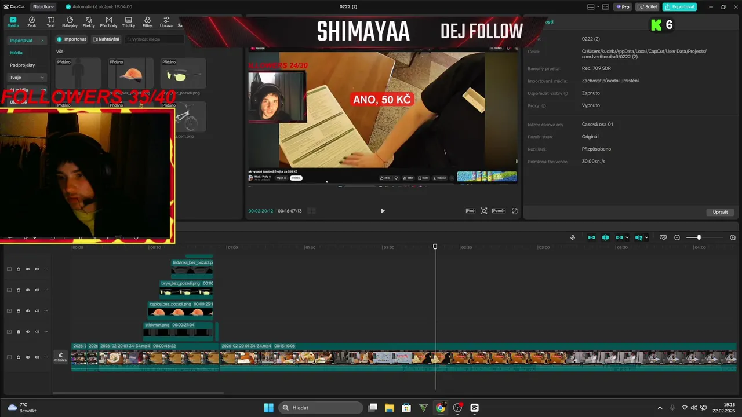Hide the bryle_bez_pozadi track
This screenshot has width=742, height=417.
click(x=27, y=290)
